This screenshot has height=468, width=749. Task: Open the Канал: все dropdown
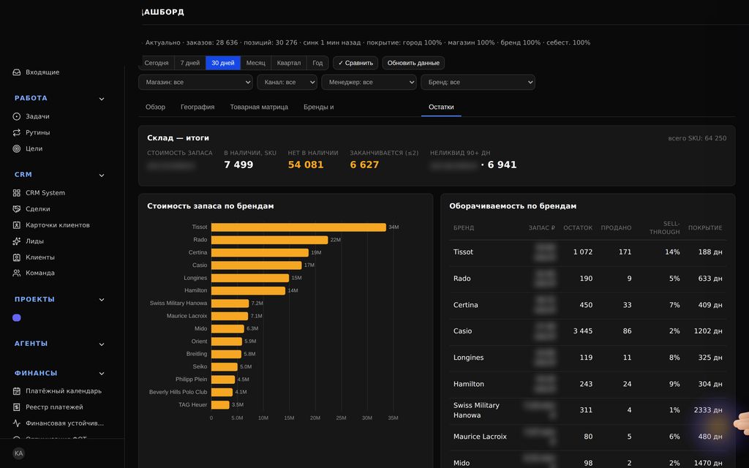(287, 82)
